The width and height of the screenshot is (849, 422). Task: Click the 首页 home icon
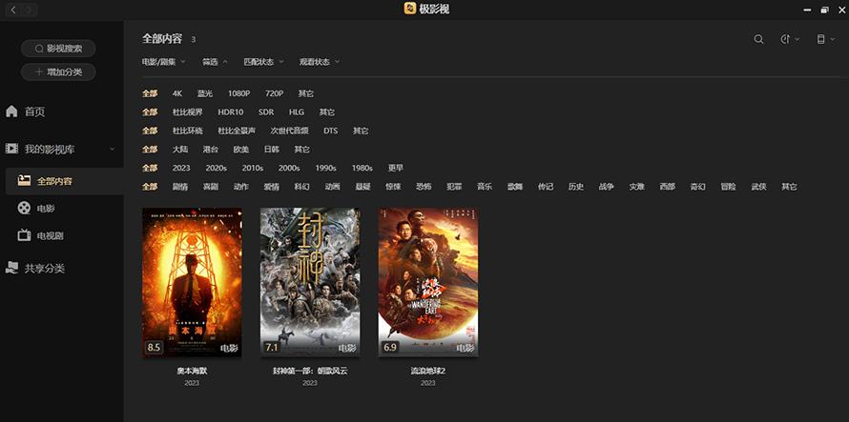pos(11,111)
